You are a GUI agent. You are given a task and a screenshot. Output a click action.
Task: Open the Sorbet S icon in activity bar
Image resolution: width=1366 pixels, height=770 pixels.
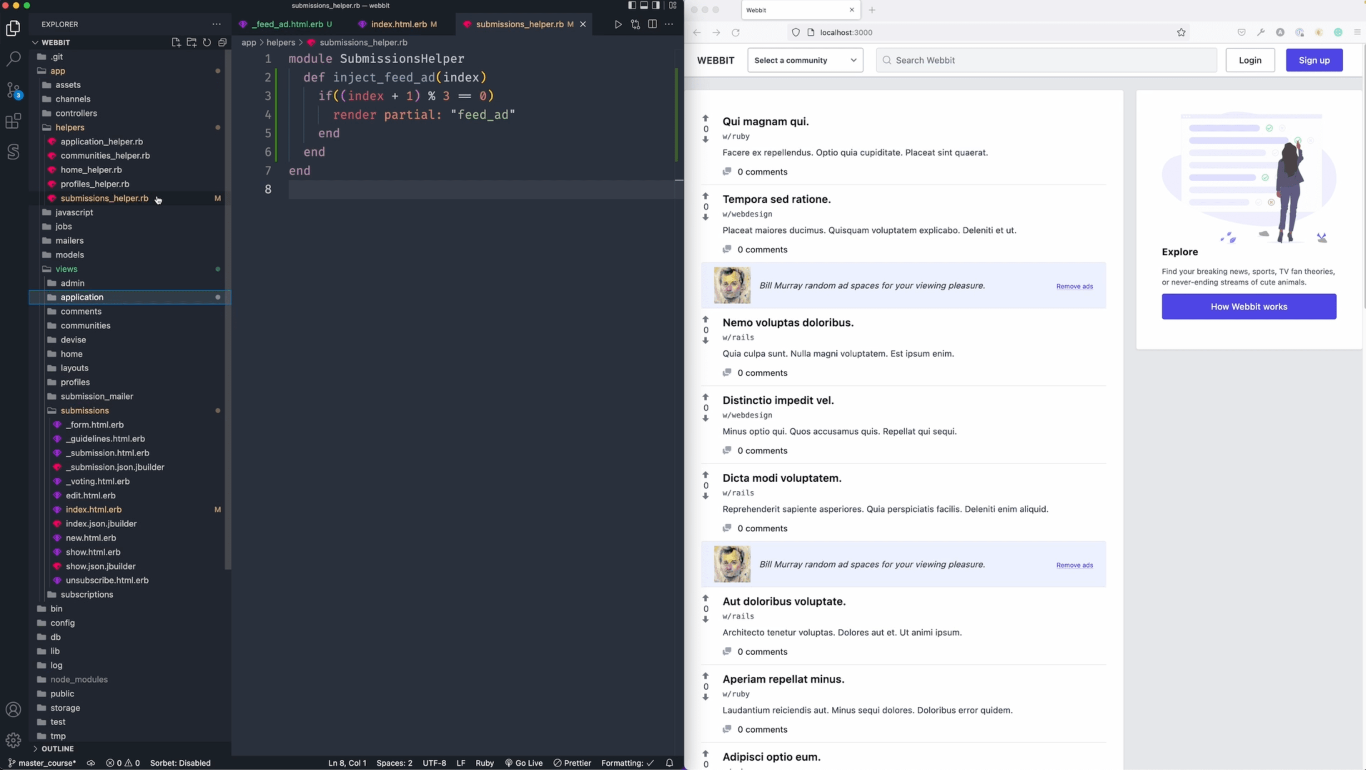point(13,152)
